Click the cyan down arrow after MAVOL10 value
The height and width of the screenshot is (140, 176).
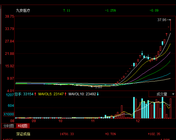pos(98,94)
